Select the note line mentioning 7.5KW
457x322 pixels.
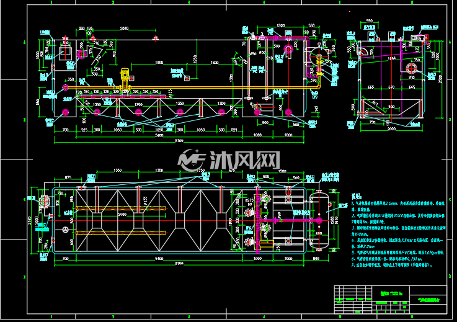[397, 241]
